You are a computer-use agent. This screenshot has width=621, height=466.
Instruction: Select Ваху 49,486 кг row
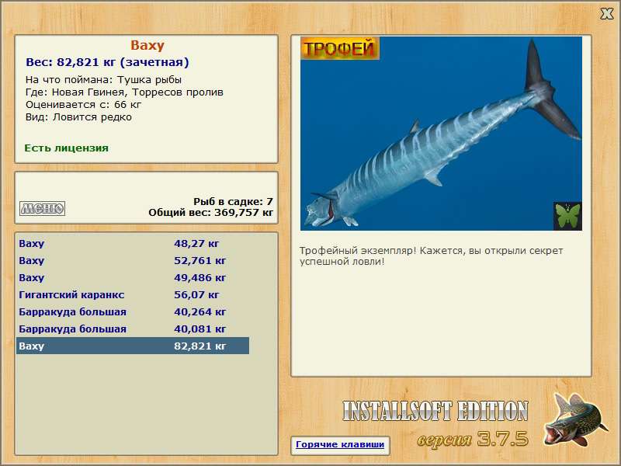click(133, 277)
